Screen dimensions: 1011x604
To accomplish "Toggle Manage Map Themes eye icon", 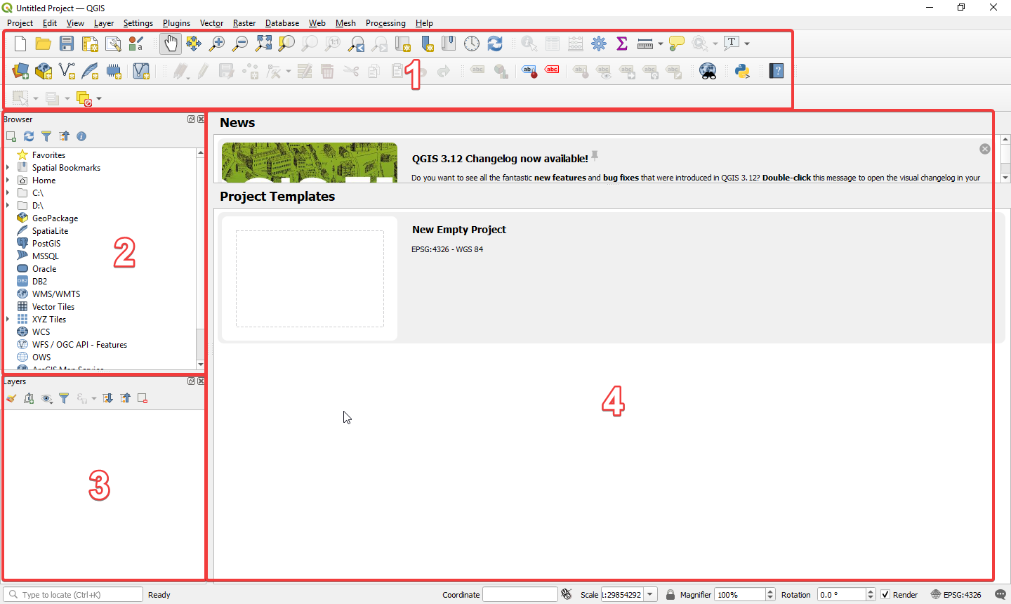I will point(46,398).
